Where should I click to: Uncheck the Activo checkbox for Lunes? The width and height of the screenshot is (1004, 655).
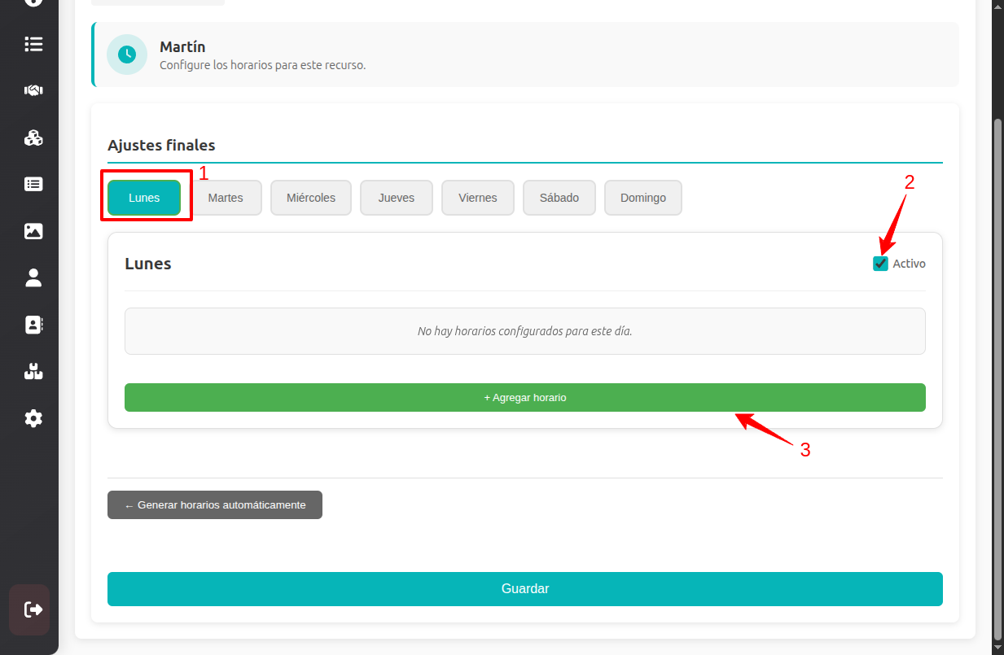point(880,264)
